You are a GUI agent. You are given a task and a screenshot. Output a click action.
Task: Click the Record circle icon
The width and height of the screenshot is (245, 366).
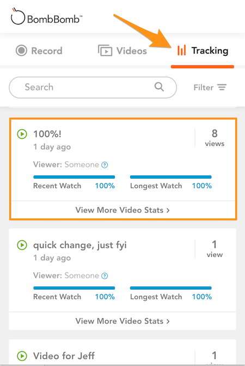pyautogui.click(x=21, y=51)
